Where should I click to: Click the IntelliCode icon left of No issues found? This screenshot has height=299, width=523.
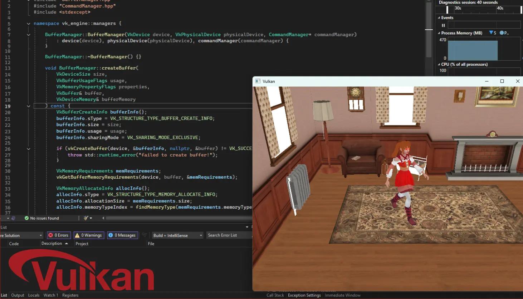[x=13, y=218]
